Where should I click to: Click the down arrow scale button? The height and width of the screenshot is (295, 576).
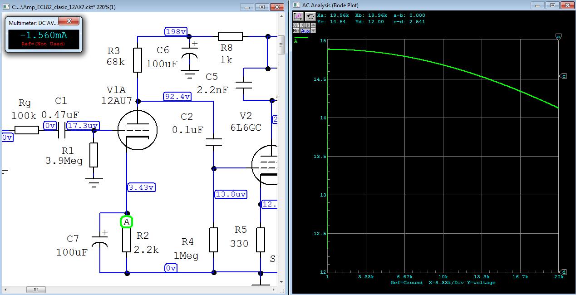coord(313,30)
